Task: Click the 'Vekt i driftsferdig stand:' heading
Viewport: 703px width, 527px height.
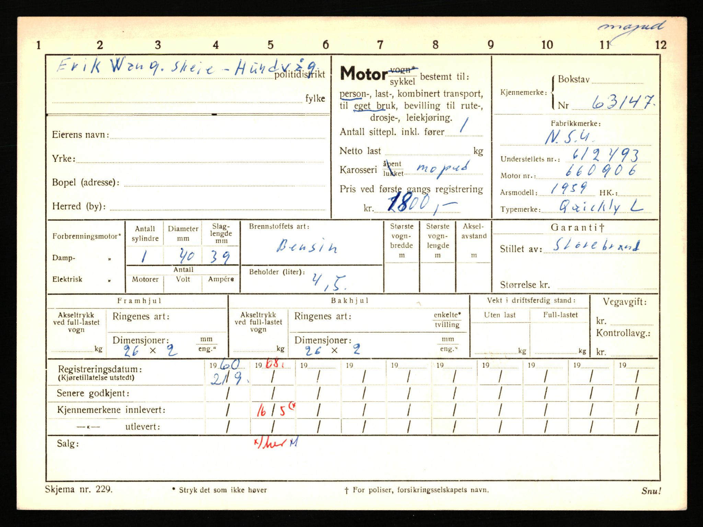Action: (531, 300)
